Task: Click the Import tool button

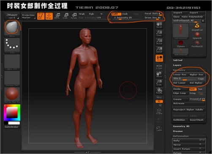Action: tap(180, 13)
